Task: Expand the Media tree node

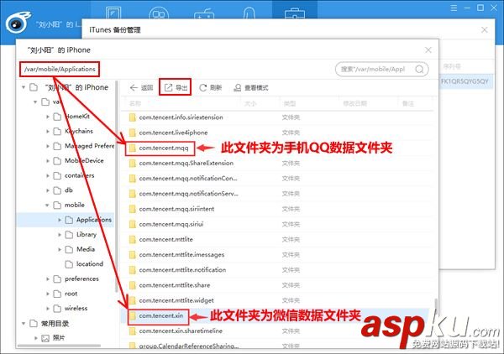Action: coord(60,249)
